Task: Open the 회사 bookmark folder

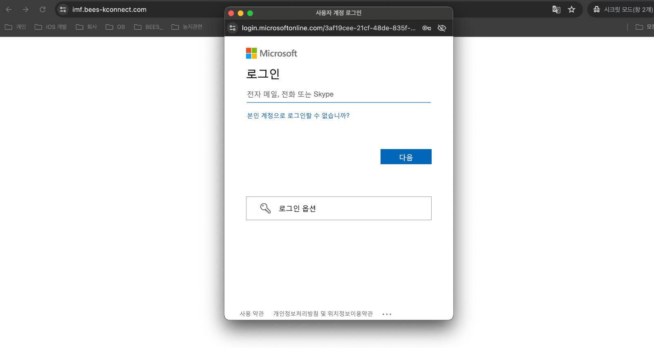Action: point(86,27)
